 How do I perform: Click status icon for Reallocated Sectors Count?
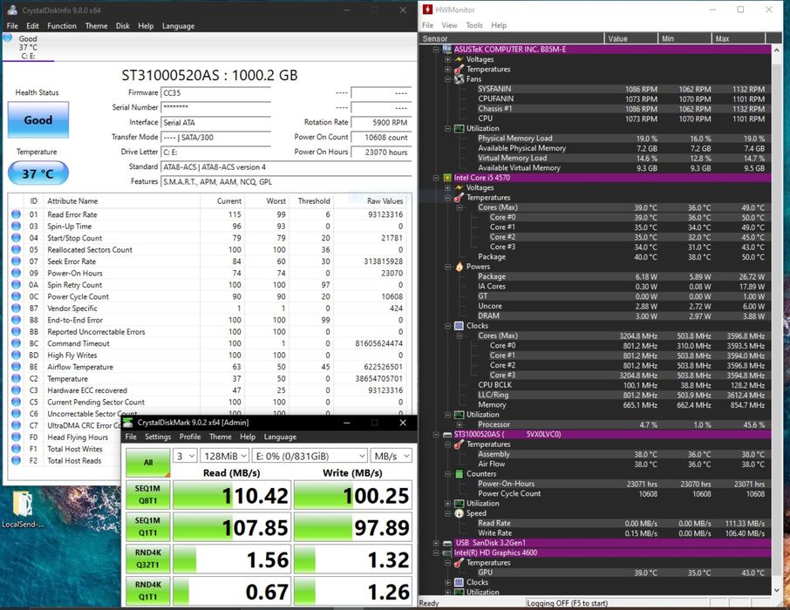16,249
